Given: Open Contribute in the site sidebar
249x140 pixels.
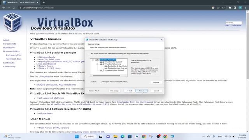Looking at the screenshot, I should (9, 63).
